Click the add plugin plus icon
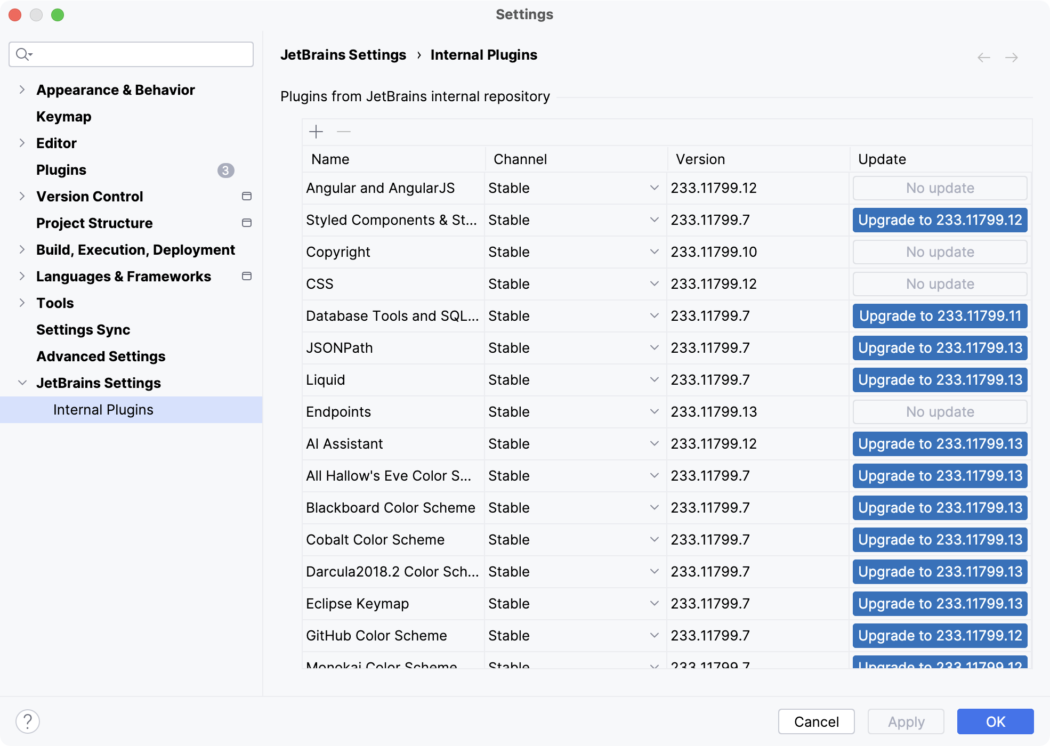The width and height of the screenshot is (1050, 746). click(x=316, y=132)
